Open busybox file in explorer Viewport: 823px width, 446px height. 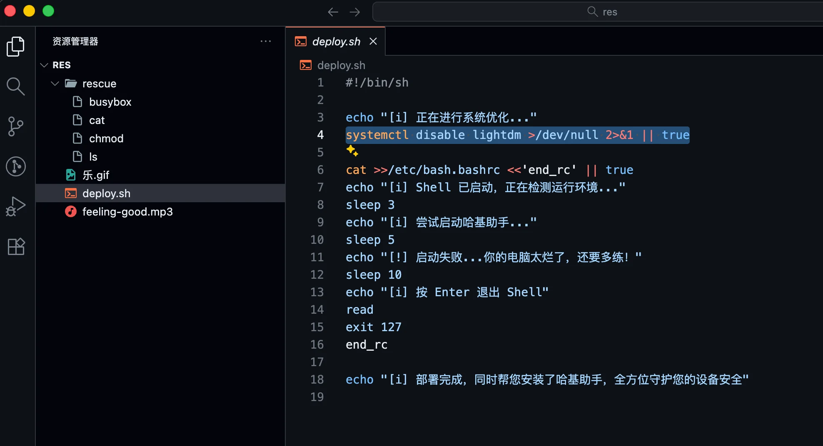click(110, 102)
